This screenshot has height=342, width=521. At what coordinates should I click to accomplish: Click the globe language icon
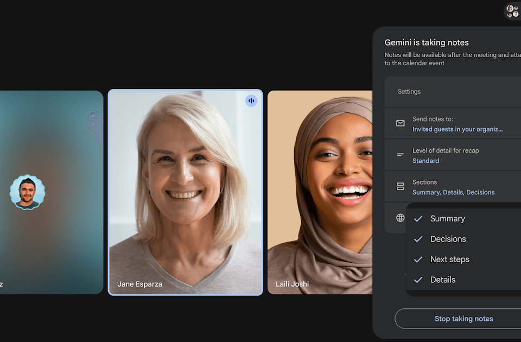401,218
